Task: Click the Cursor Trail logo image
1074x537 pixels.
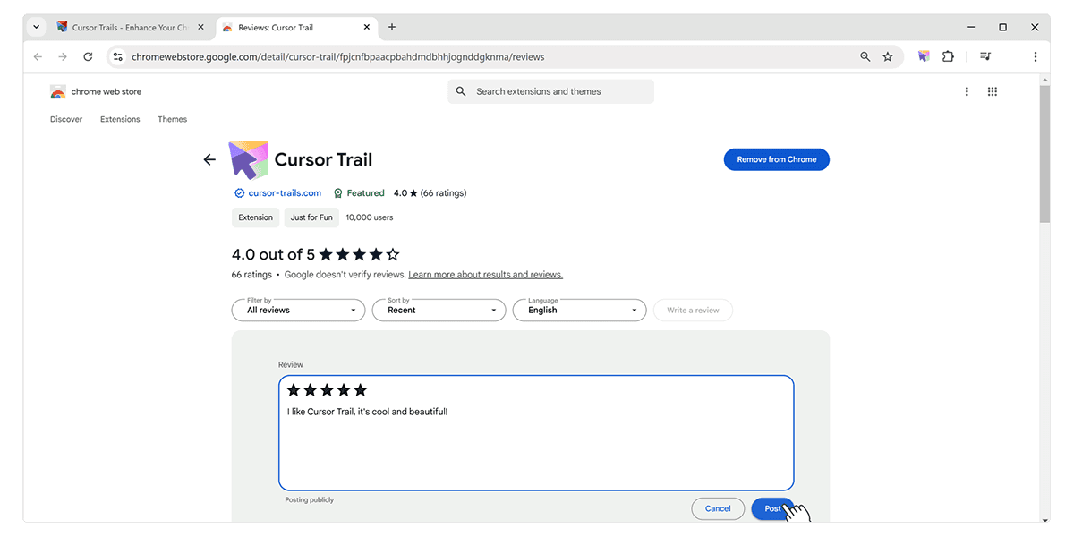Action: point(249,159)
